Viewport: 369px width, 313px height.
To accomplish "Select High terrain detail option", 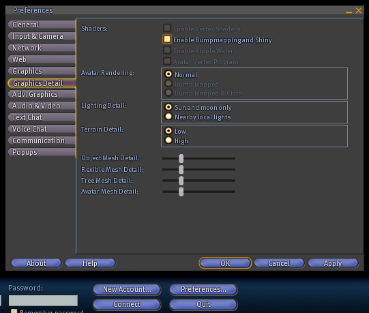I will tap(168, 140).
